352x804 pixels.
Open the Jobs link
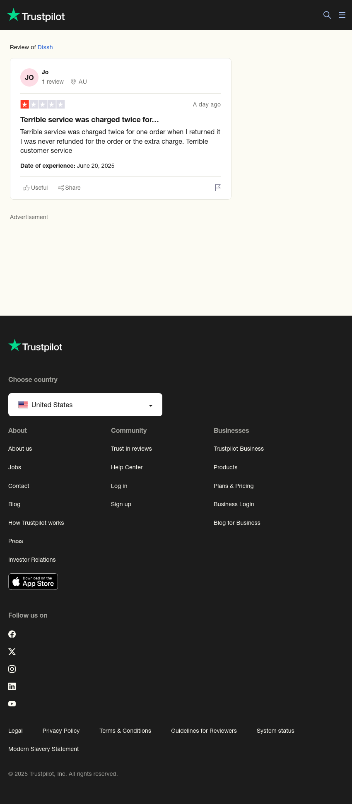(x=14, y=467)
